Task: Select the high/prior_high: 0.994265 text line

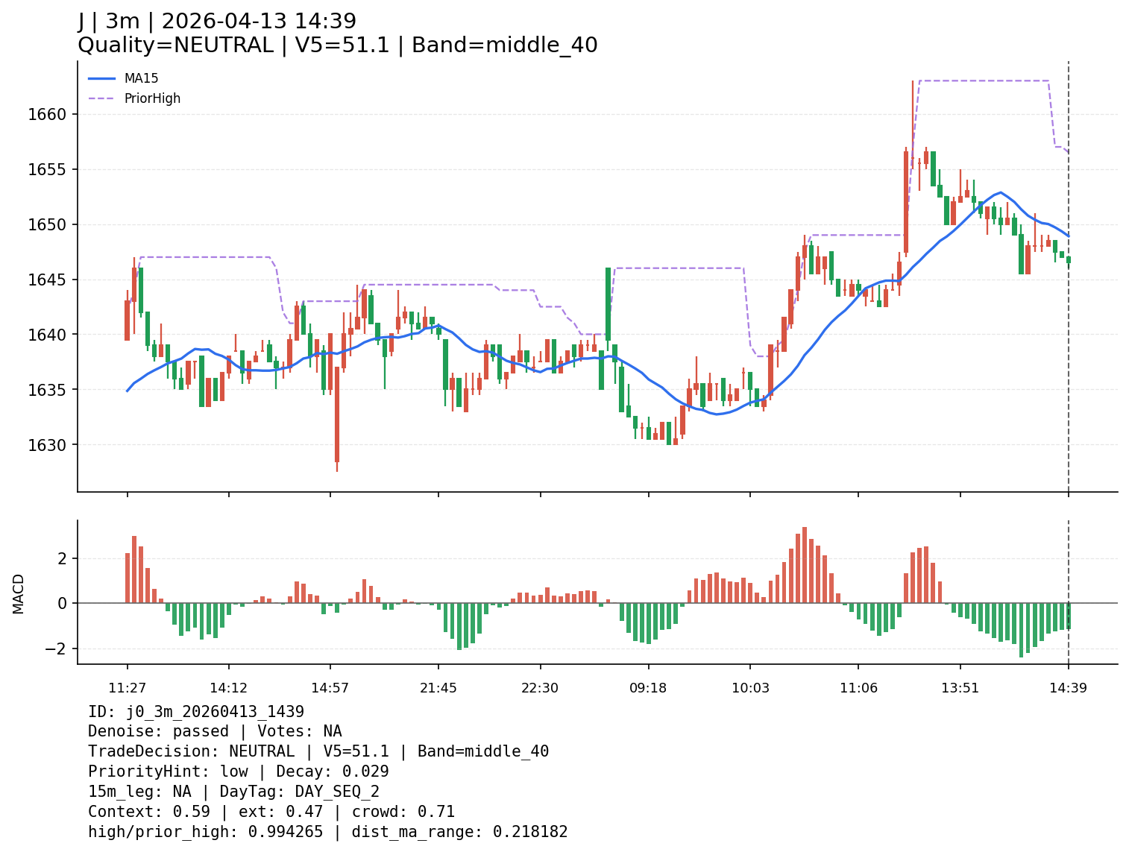Action: [x=327, y=832]
